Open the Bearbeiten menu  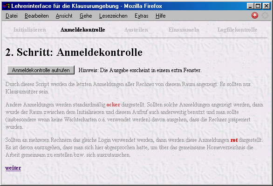click(37, 16)
